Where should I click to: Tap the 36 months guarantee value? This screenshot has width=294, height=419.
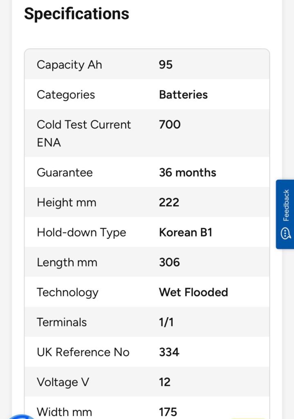(187, 172)
